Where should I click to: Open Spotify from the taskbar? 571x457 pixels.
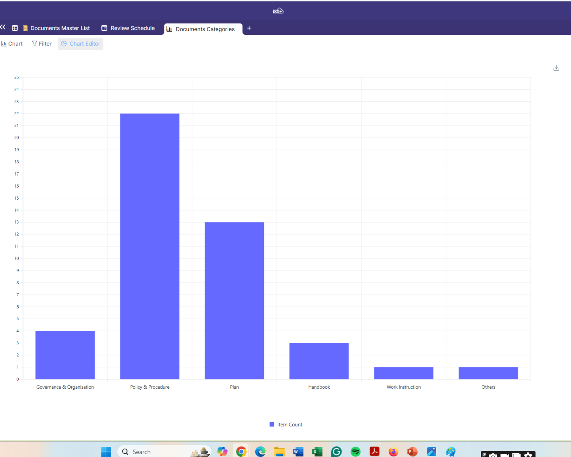click(x=355, y=452)
